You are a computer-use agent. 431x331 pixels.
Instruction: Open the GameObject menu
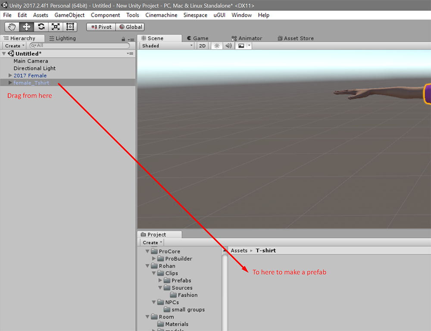click(69, 15)
